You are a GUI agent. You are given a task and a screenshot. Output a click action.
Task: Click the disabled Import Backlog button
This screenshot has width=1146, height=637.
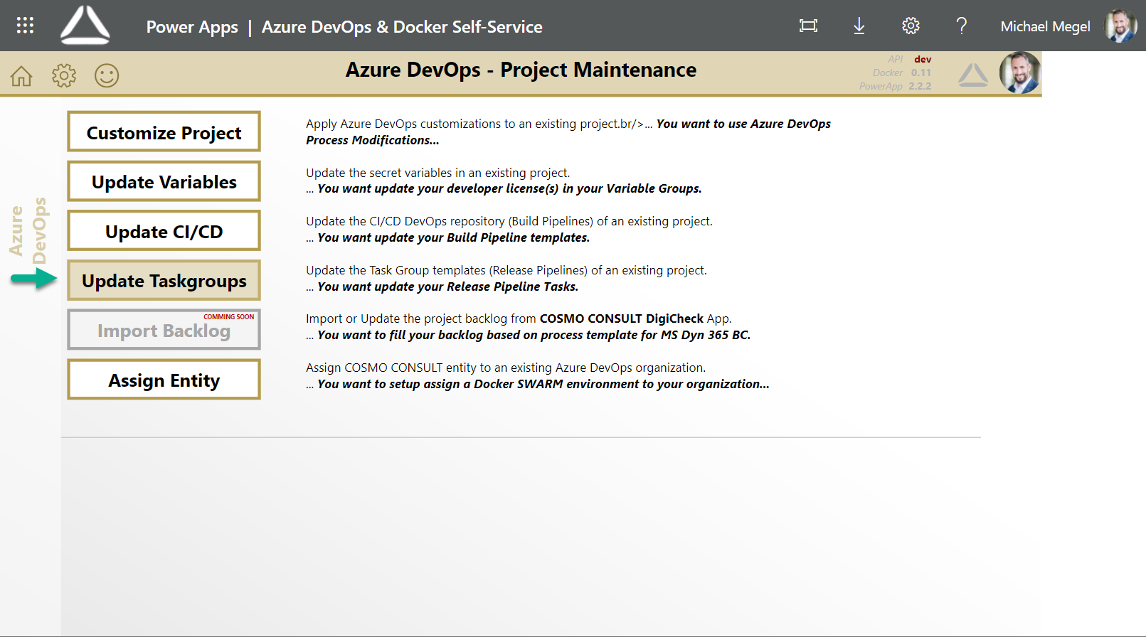point(164,329)
